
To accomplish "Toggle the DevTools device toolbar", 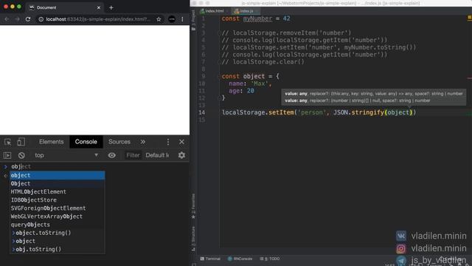I will [21, 142].
